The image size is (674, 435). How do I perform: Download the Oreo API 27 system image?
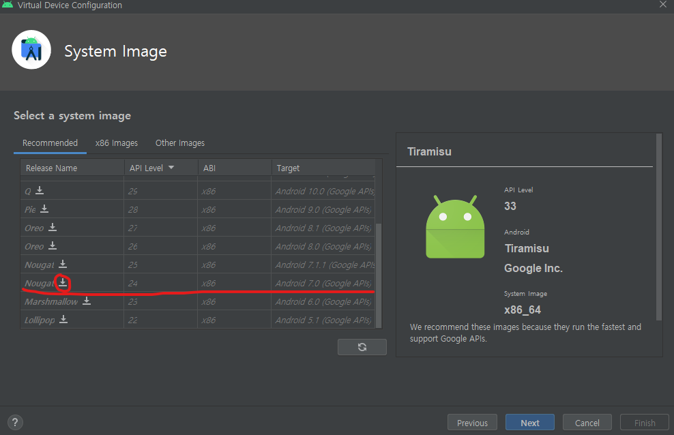[x=53, y=227]
